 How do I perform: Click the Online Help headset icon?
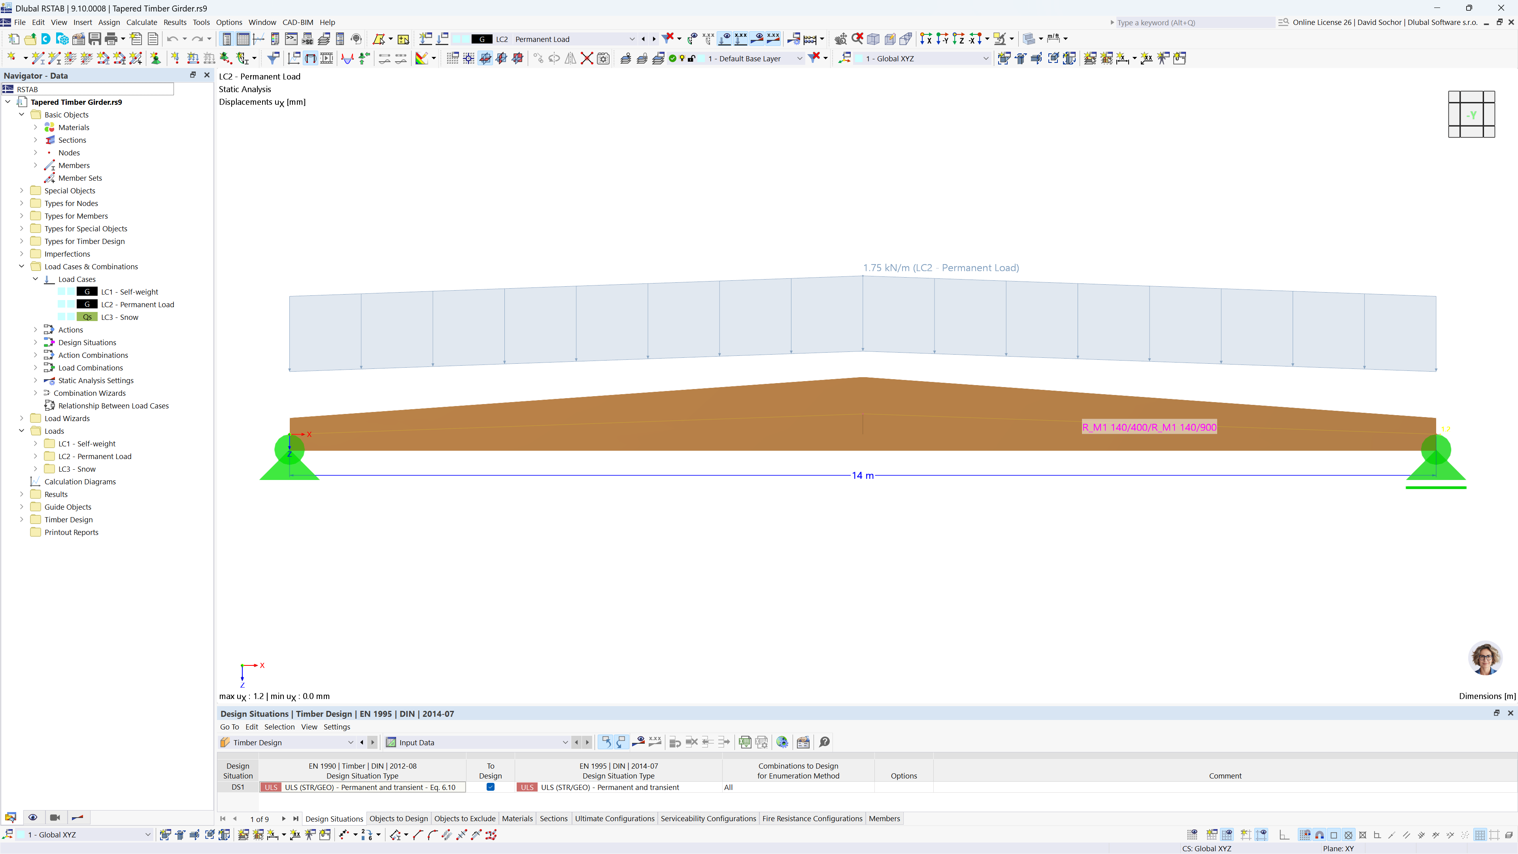356,38
